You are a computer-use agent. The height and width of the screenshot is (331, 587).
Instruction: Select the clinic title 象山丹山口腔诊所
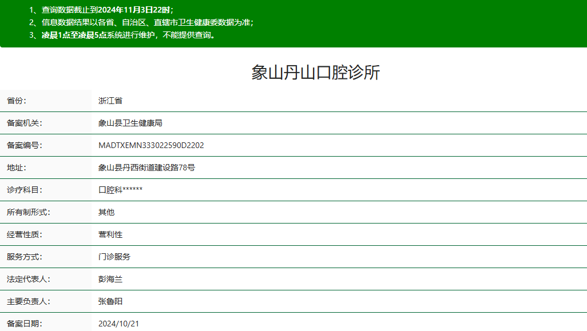point(316,73)
